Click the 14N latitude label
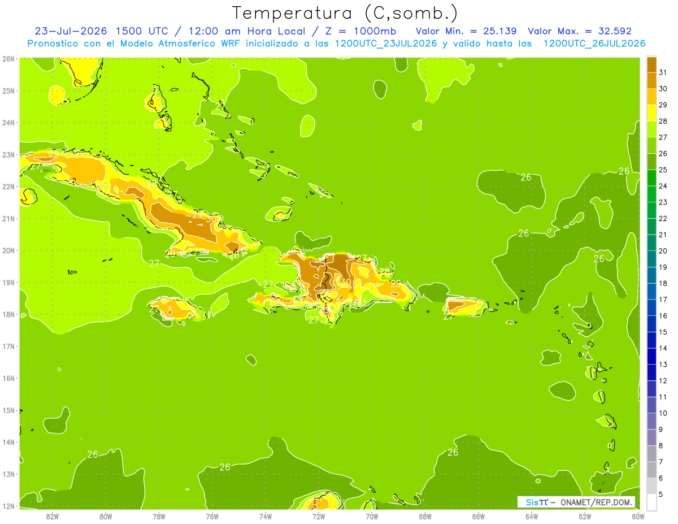 [8, 442]
